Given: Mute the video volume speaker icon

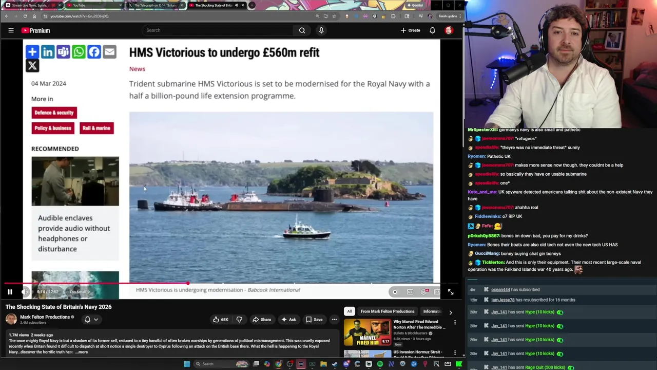Looking at the screenshot, I should [25, 292].
